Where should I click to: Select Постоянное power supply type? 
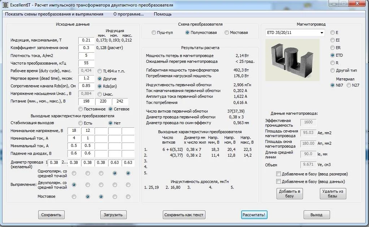81,109
